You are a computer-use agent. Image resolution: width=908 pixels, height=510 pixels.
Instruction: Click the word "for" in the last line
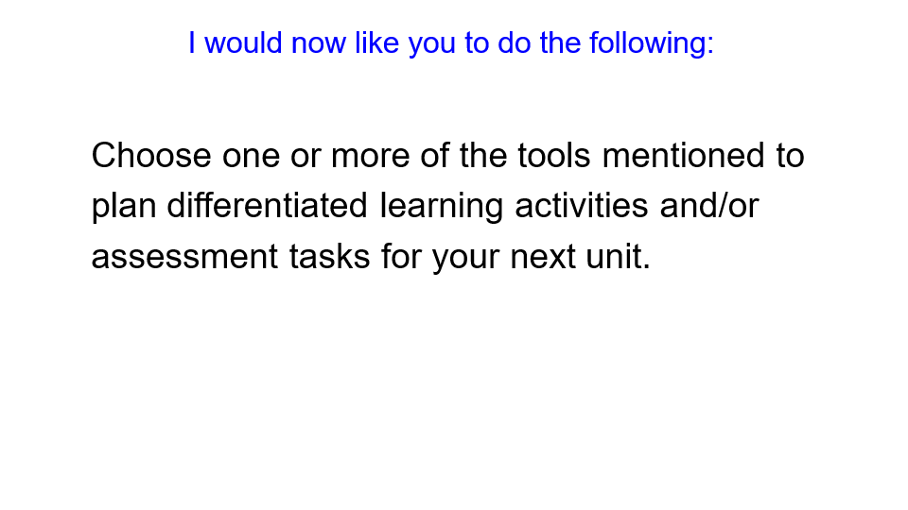tap(402, 256)
